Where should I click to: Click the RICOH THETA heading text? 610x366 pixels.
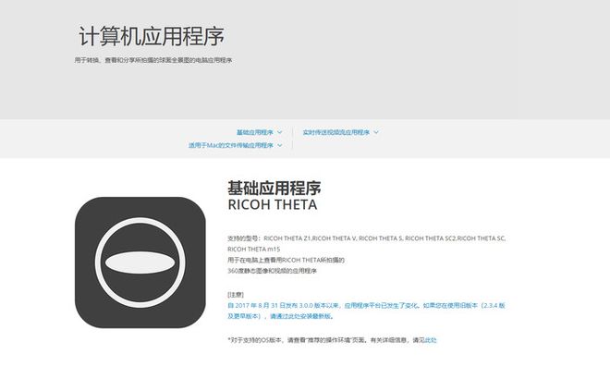273,205
